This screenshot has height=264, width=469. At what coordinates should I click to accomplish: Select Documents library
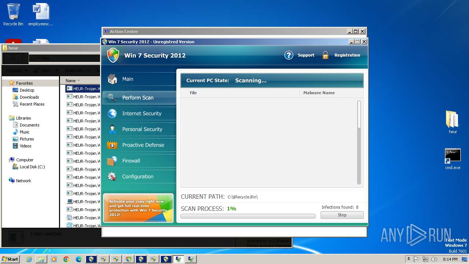(29, 125)
